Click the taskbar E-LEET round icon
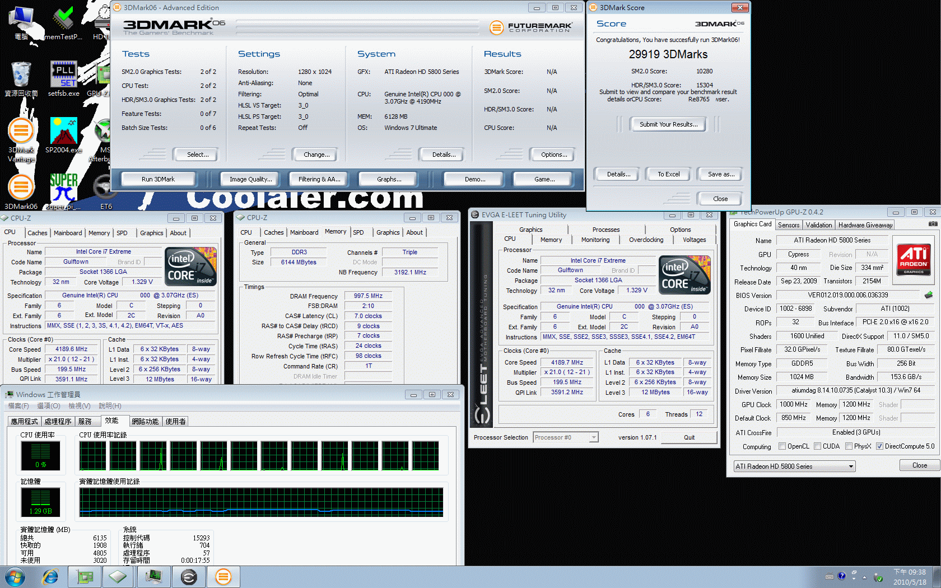This screenshot has height=588, width=941. [x=189, y=577]
